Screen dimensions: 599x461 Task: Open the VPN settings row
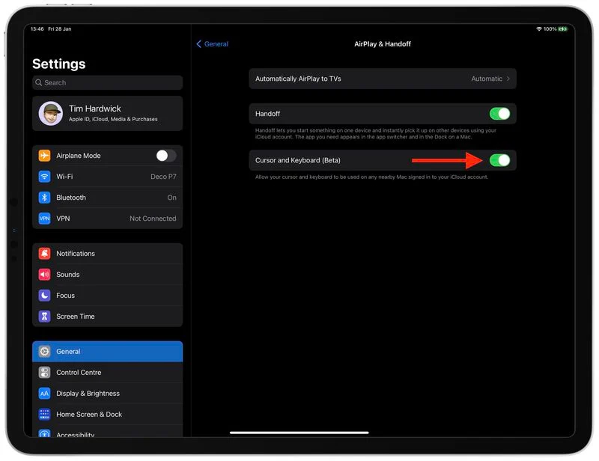pos(107,219)
